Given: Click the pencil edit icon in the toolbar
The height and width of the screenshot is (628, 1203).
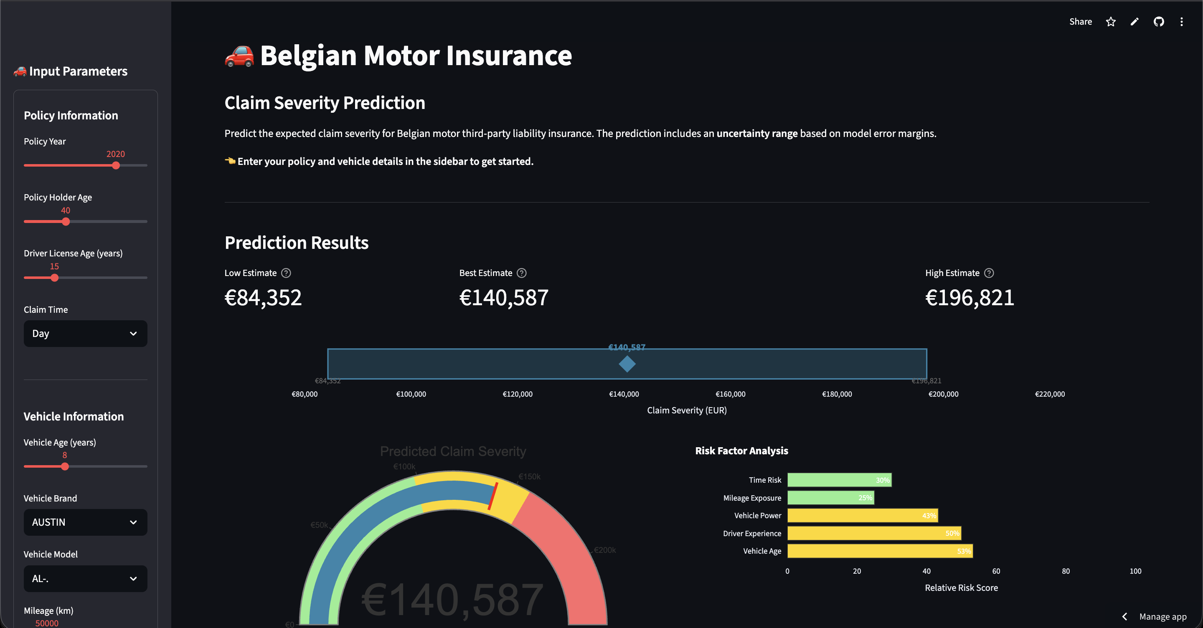Looking at the screenshot, I should pos(1134,21).
